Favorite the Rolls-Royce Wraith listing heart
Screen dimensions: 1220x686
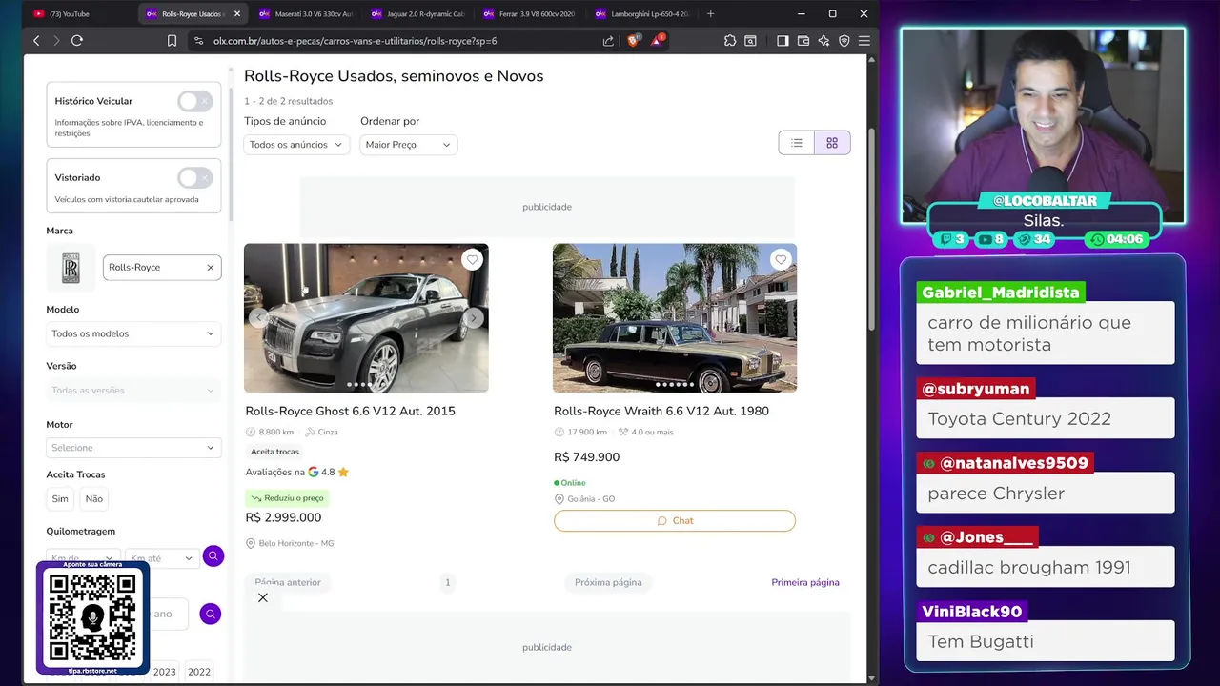pos(781,259)
